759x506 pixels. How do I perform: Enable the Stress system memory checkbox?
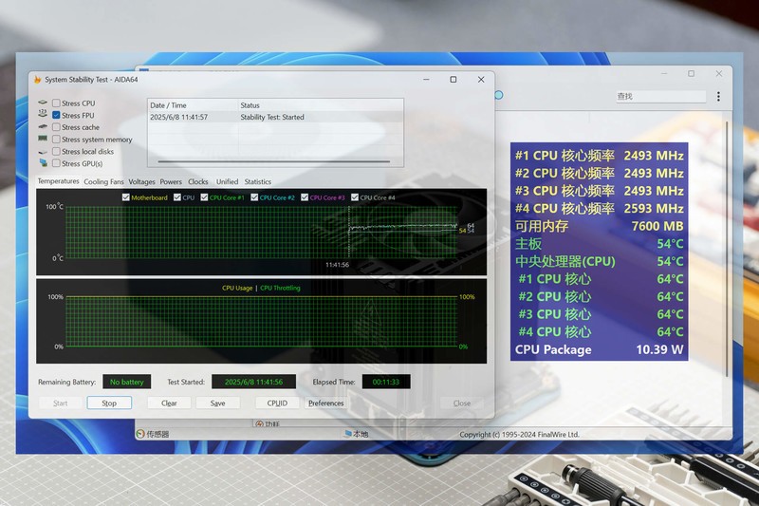point(57,140)
